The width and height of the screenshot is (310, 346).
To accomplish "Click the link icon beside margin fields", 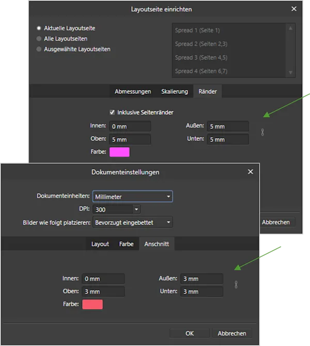I will [262, 133].
